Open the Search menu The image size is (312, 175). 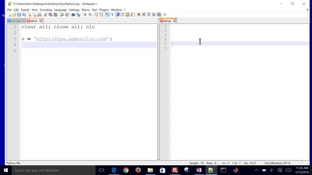25,10
